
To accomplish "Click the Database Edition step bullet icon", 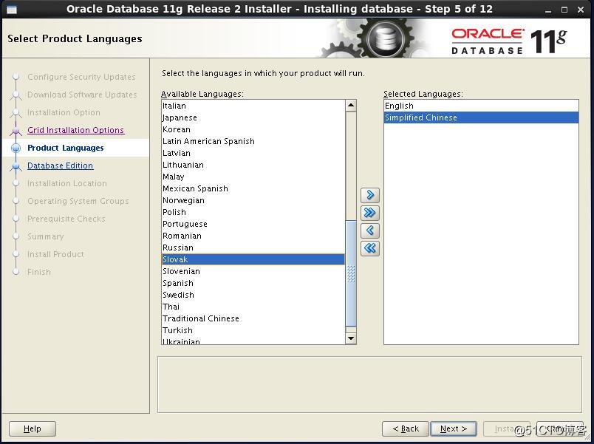I will [16, 166].
